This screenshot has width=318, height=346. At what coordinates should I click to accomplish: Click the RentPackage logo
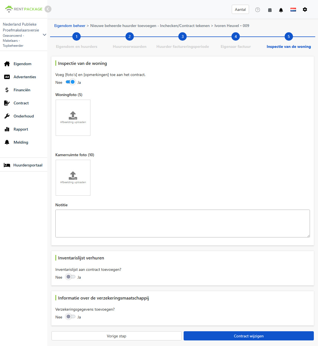click(24, 9)
